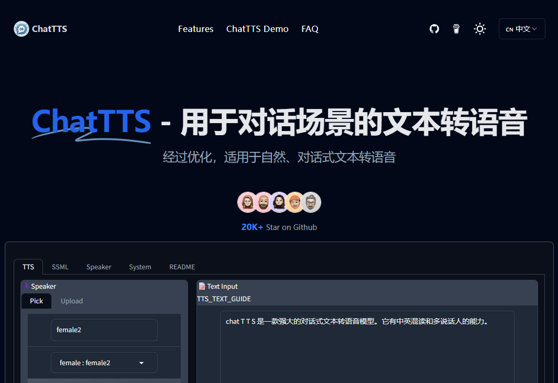Screen dimensions: 558x383
Task: Expand the female : female2 dropdown
Action: point(104,363)
